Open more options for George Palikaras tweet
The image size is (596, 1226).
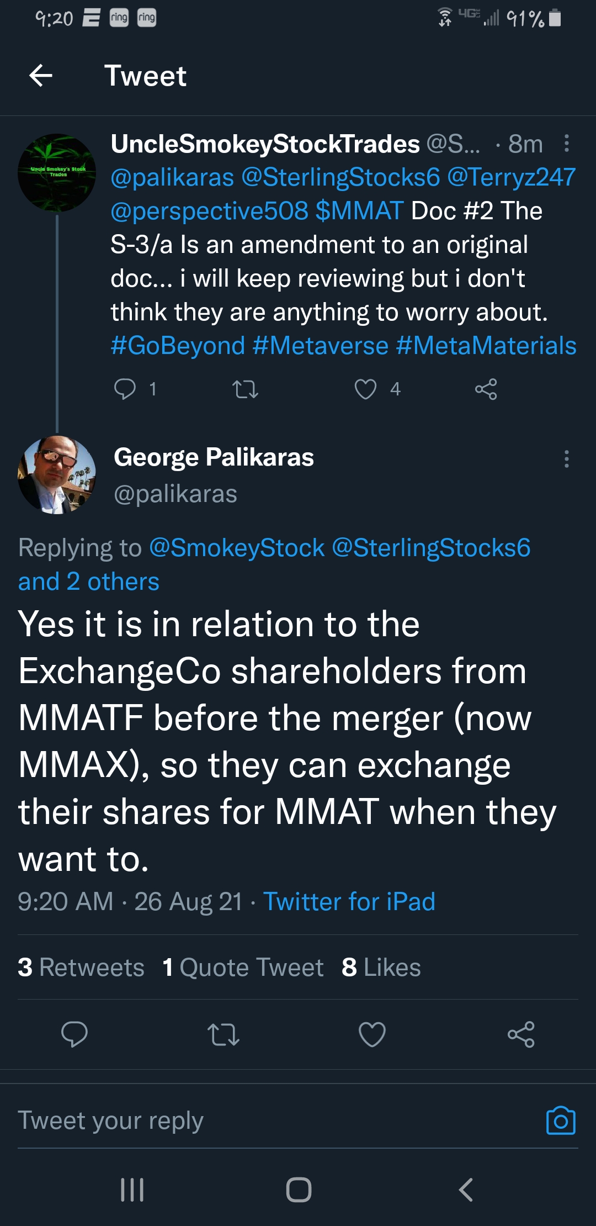567,459
